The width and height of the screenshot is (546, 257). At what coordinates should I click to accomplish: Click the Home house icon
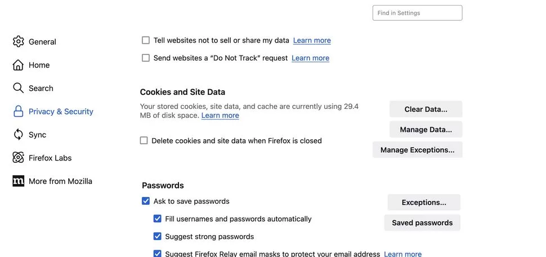(18, 65)
